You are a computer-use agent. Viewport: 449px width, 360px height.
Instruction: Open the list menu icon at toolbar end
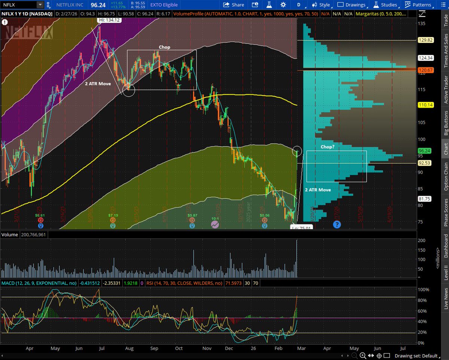click(x=443, y=5)
